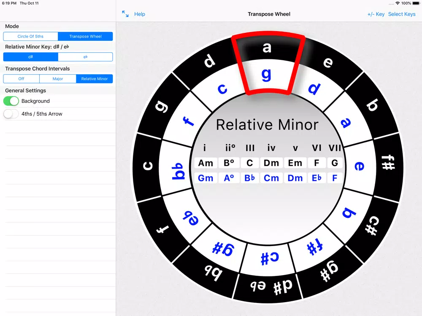
Task: Set chord intervals to Relative Minor
Action: click(x=95, y=79)
